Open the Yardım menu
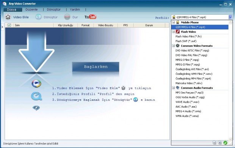The image size is (235, 148). click(75, 9)
